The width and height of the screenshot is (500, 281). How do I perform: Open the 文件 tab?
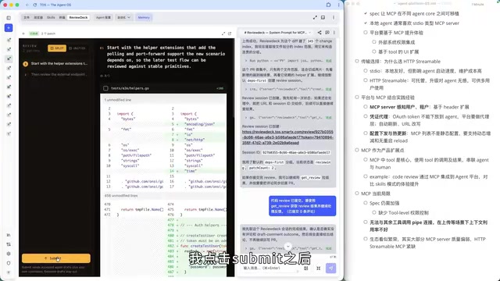point(27,17)
